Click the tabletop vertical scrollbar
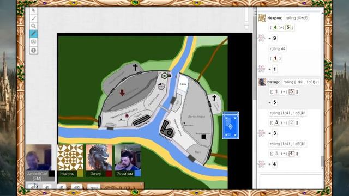349x196 pixels. (255, 58)
